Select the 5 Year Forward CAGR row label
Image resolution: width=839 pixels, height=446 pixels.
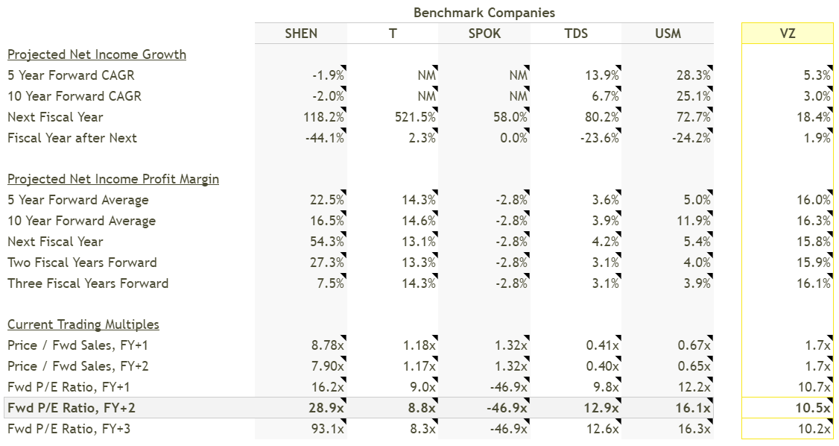tap(71, 75)
